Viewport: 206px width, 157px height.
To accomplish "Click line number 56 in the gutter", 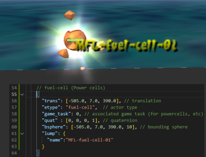I will (14, 101).
